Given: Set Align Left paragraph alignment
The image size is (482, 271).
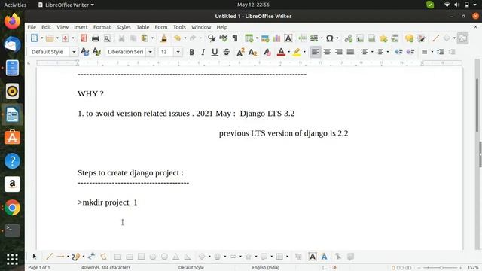Looking at the screenshot, I should 315,52.
